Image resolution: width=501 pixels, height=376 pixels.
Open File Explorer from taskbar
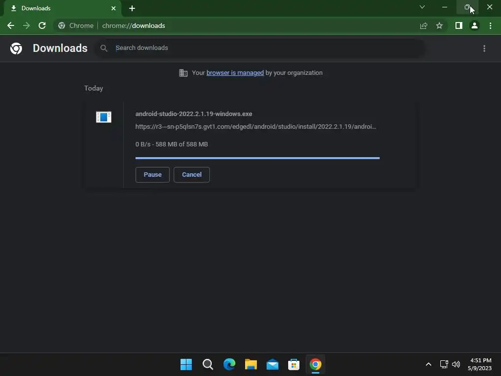click(x=251, y=364)
